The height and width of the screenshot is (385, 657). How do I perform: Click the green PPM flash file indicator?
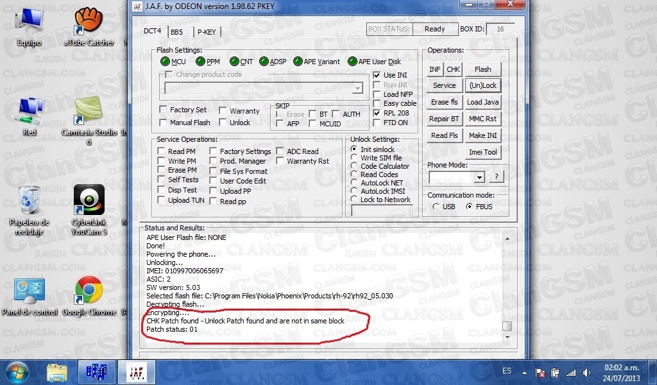click(200, 62)
